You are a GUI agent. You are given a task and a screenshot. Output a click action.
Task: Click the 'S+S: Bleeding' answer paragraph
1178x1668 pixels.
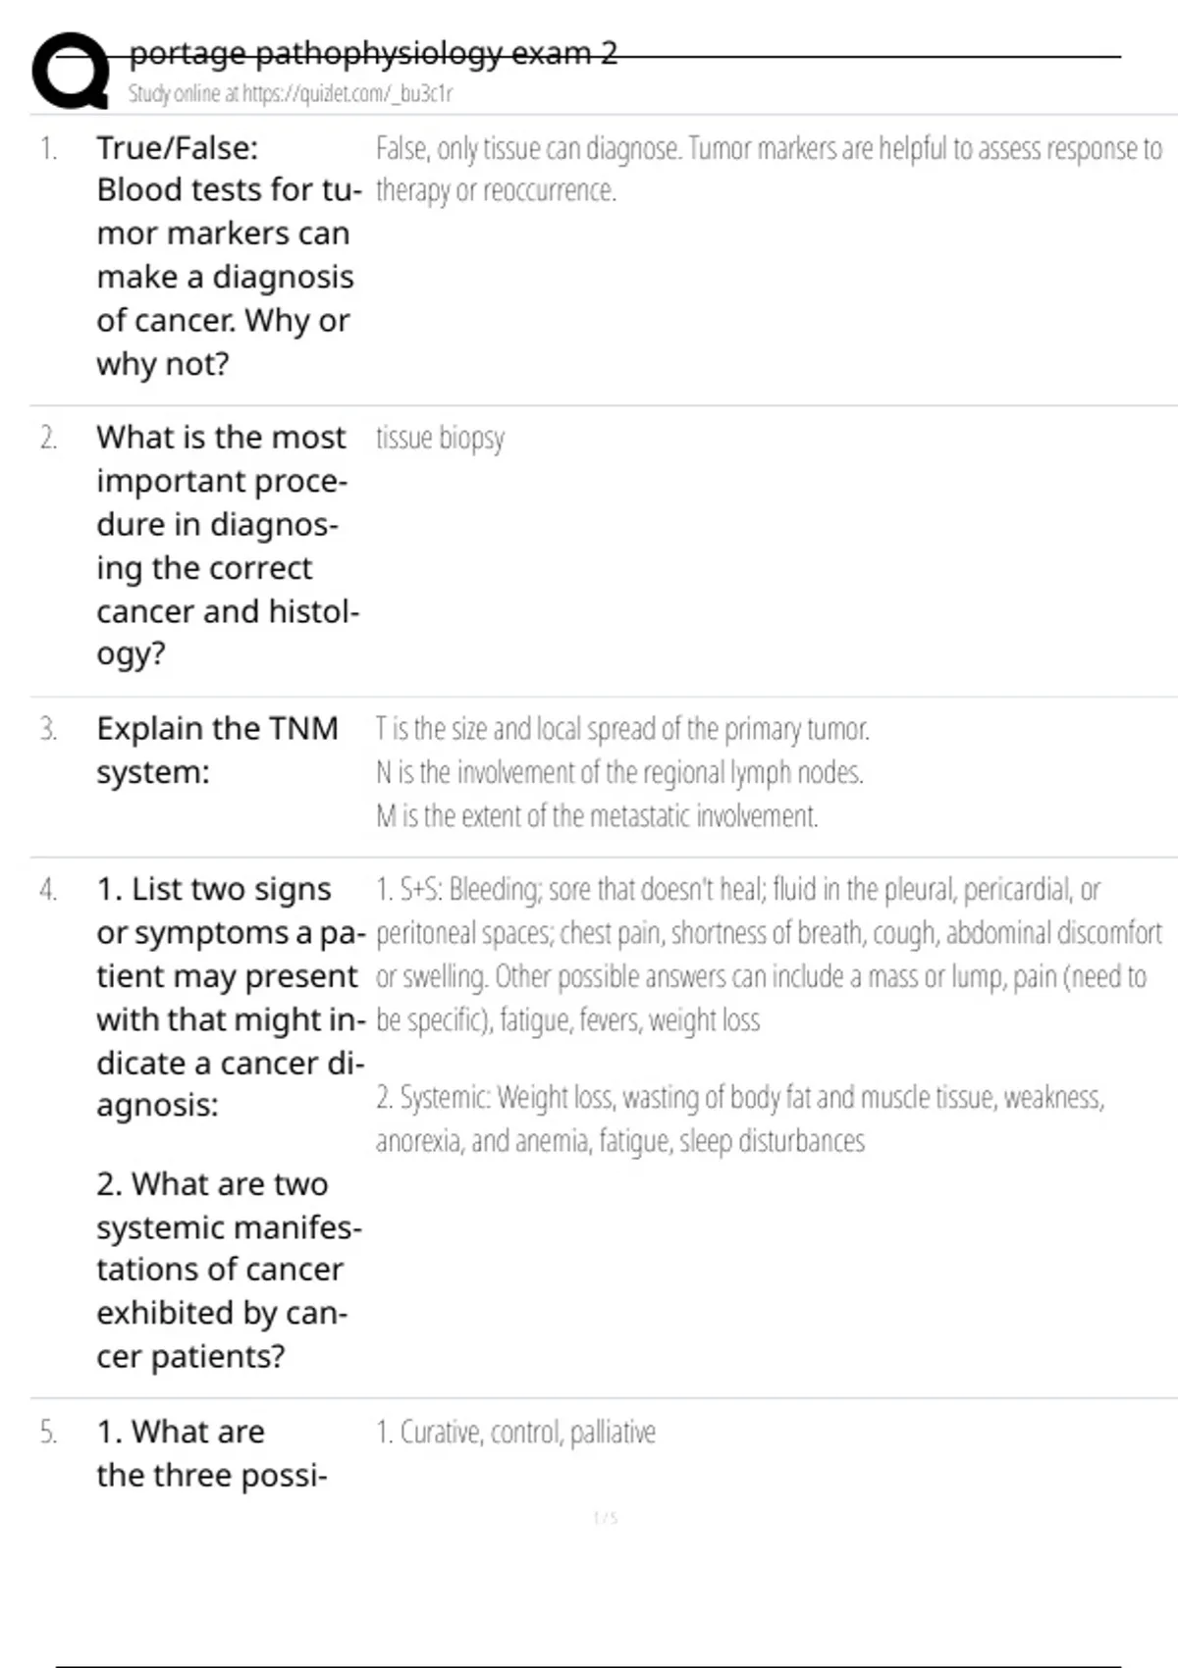point(768,954)
